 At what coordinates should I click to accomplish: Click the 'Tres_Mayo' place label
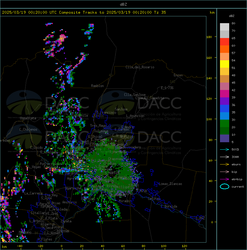pos(98,126)
